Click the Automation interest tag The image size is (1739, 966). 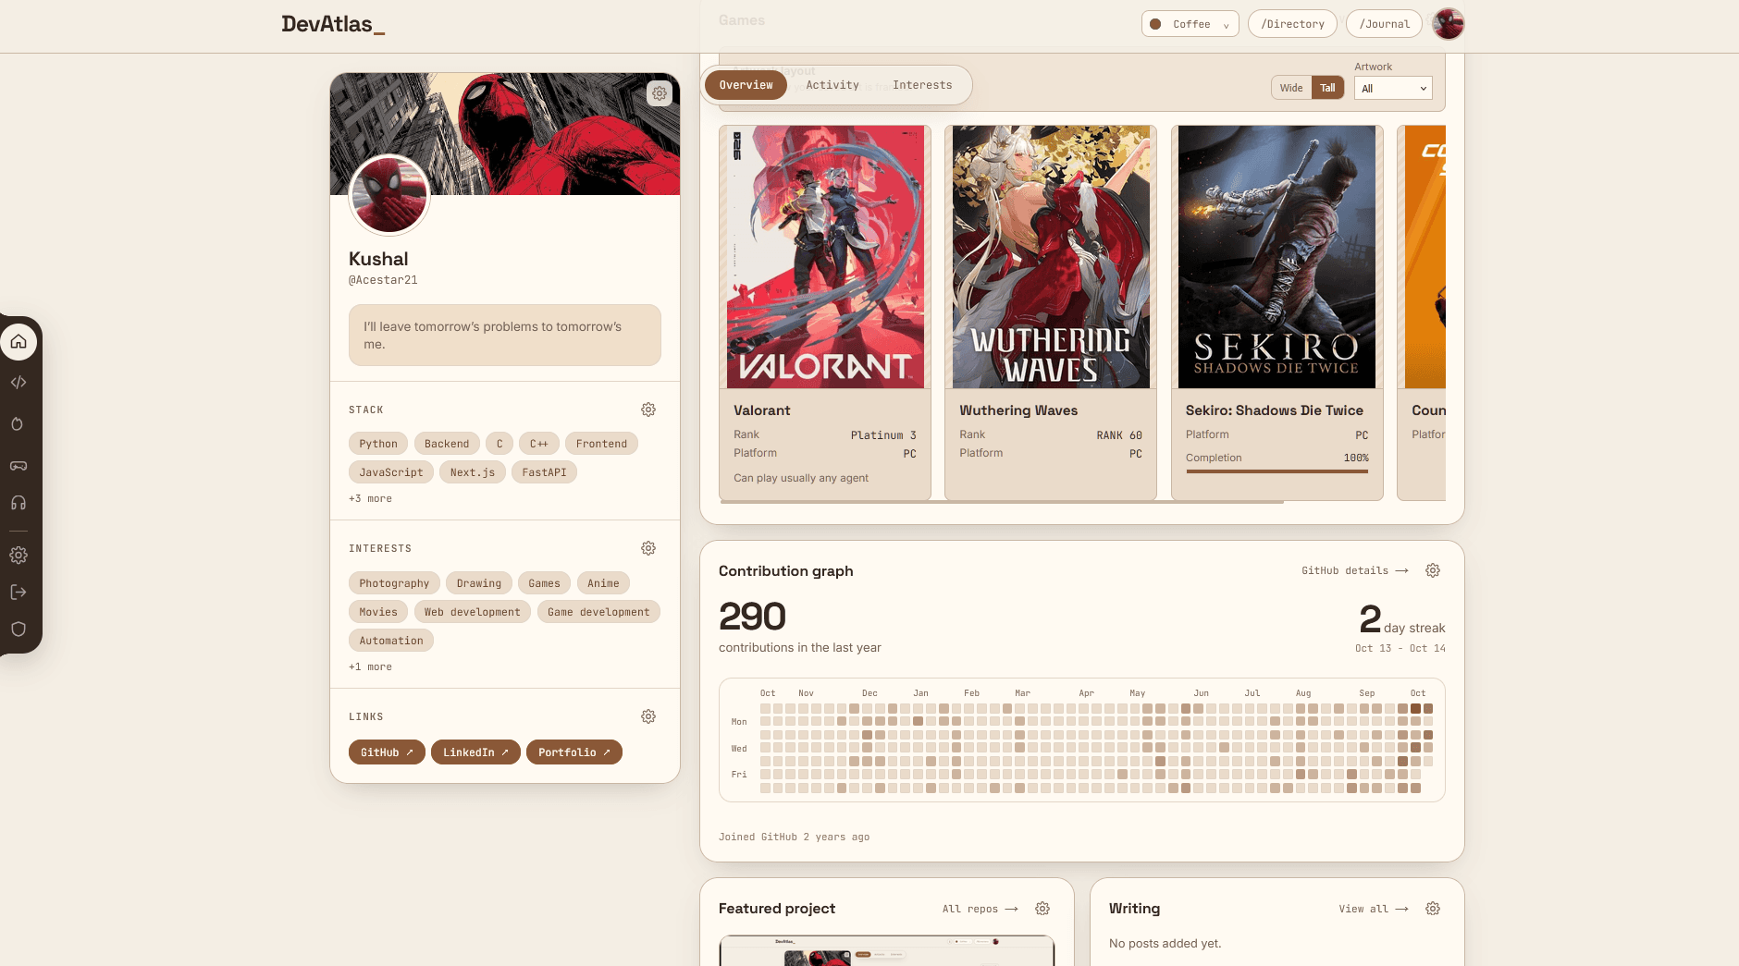click(391, 641)
